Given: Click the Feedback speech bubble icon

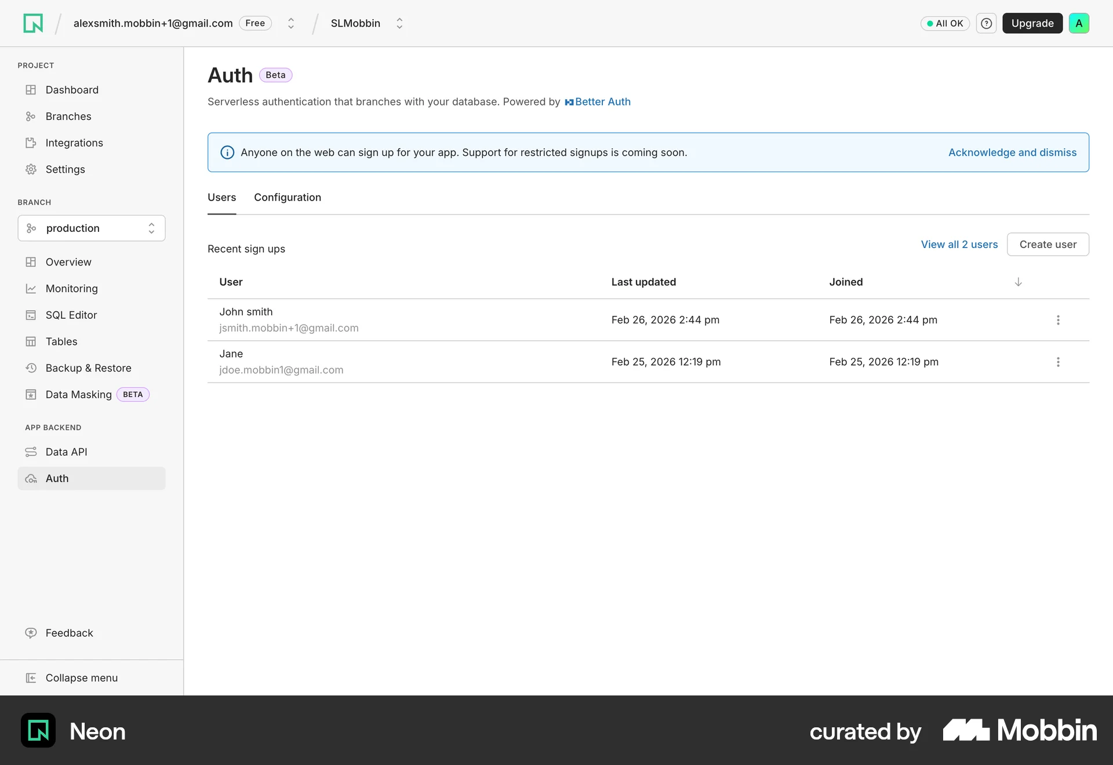Looking at the screenshot, I should (31, 633).
